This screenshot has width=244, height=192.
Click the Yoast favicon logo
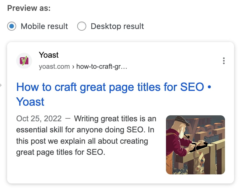tap(24, 60)
